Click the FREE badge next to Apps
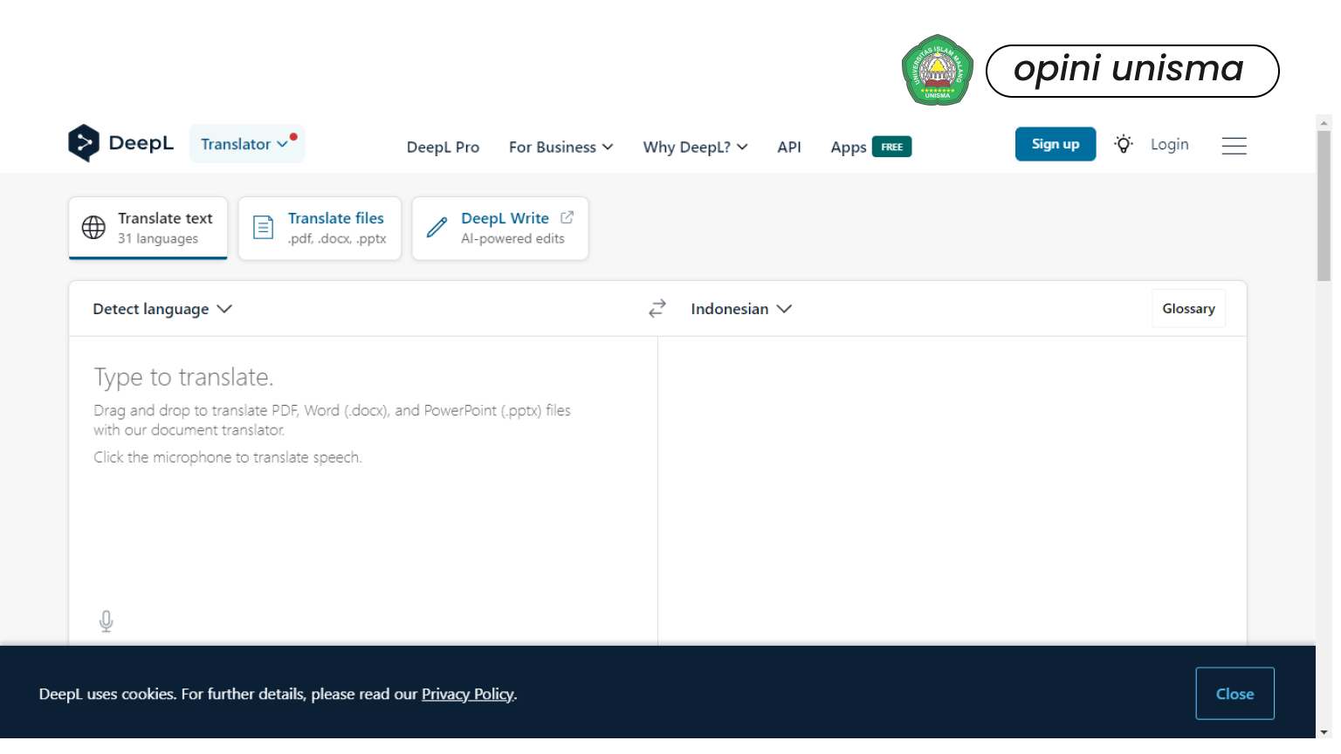Image resolution: width=1341 pixels, height=754 pixels. (891, 147)
